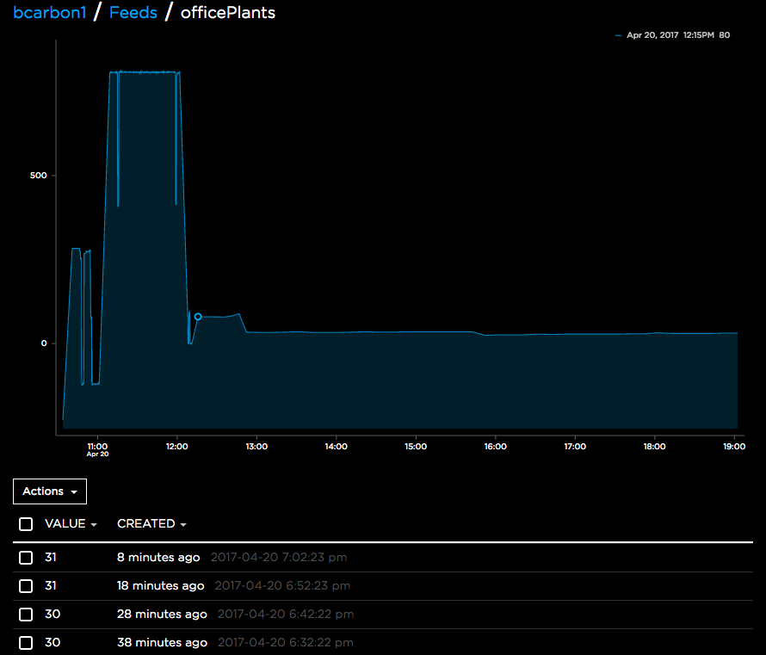Viewport: 766px width, 655px height.
Task: Tick the checkbox for 6:42:22 pm entry
Action: 26,615
